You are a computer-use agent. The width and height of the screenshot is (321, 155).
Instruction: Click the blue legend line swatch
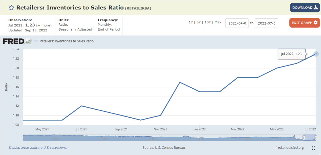(36, 41)
